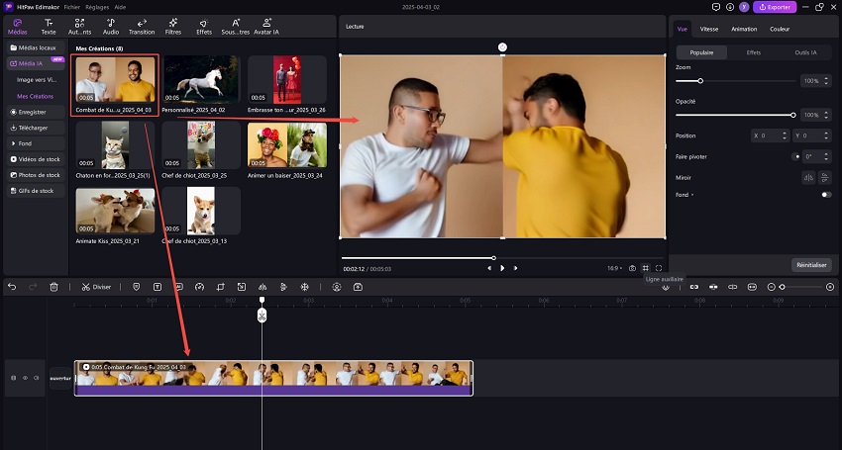Click the undo arrow in timeline toolbar
This screenshot has height=450, width=842.
(12, 287)
